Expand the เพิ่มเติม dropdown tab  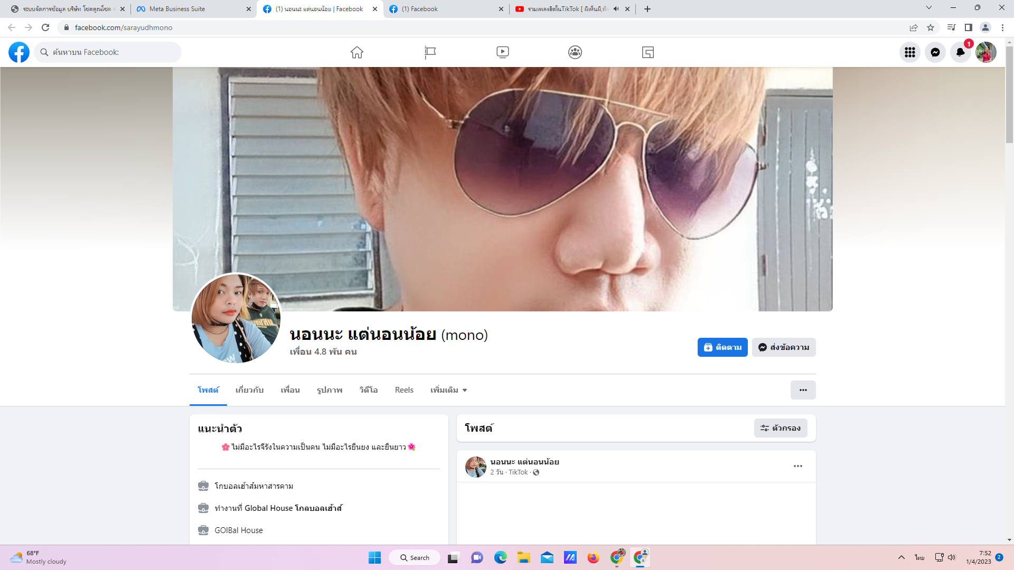click(x=448, y=390)
